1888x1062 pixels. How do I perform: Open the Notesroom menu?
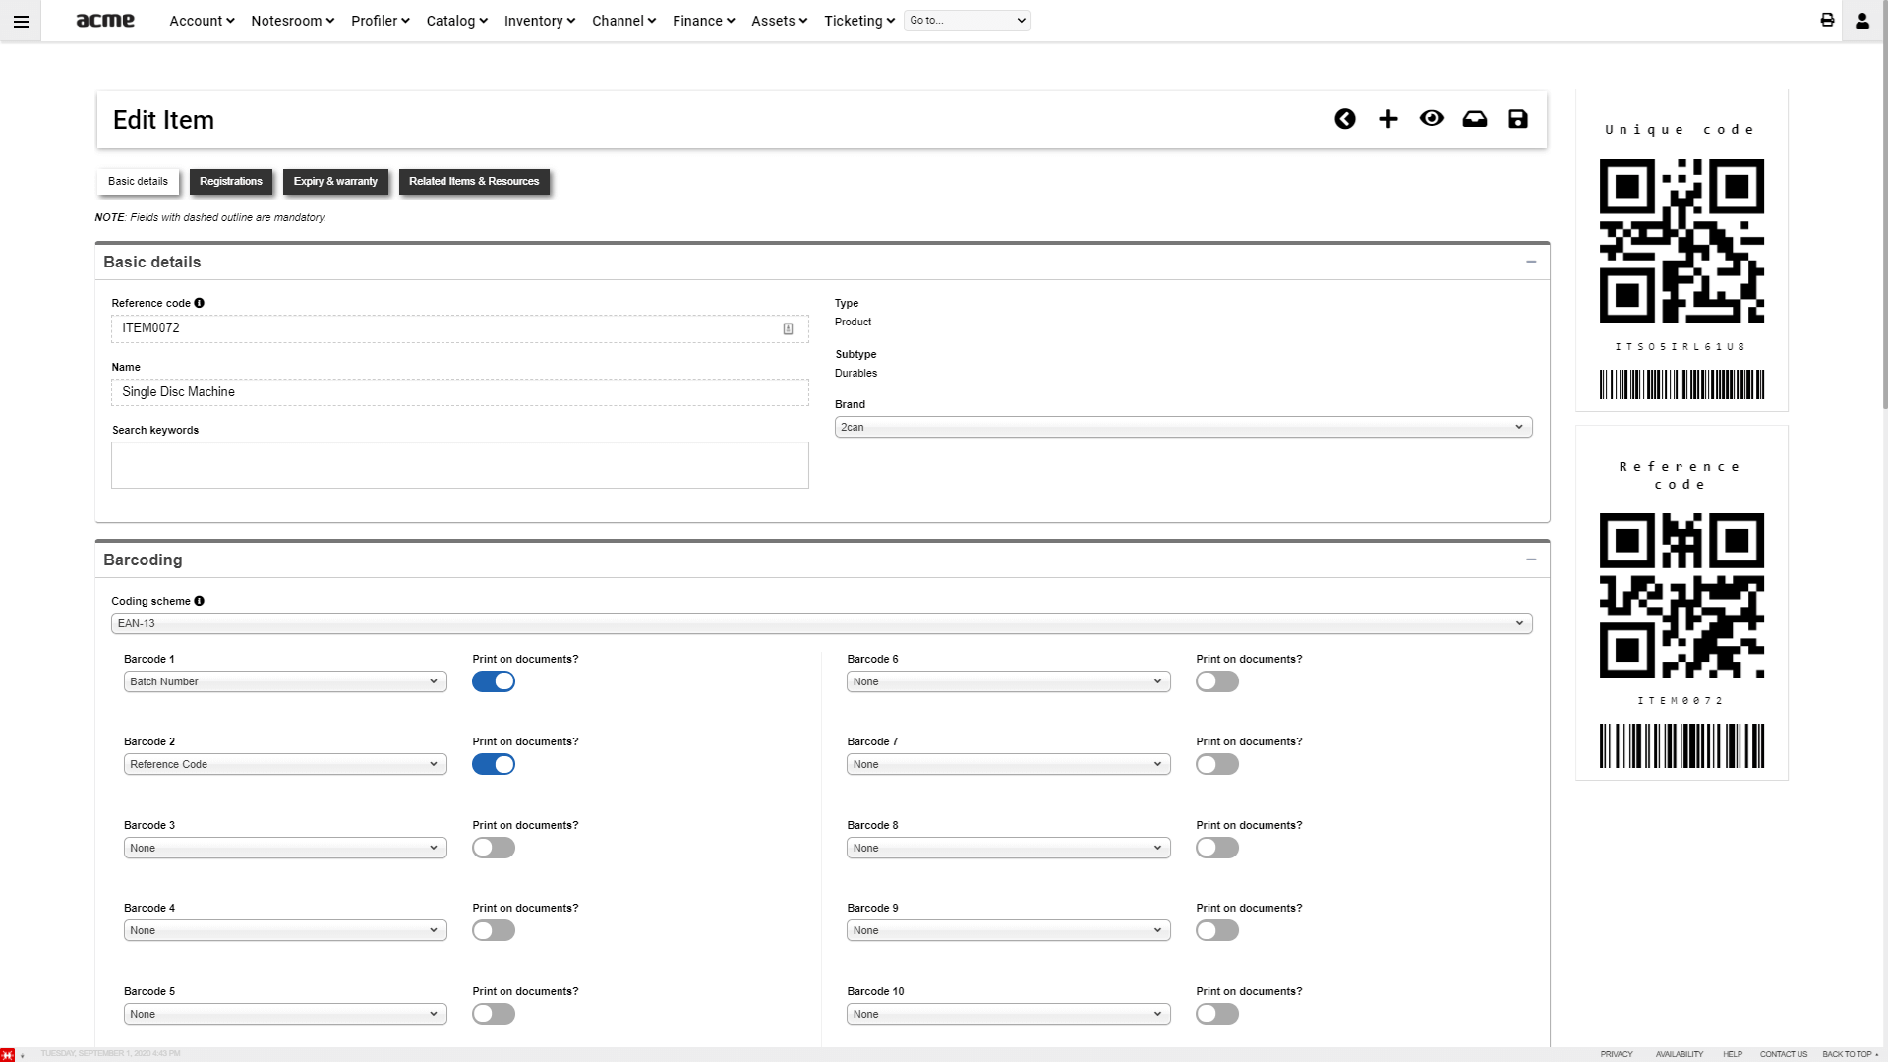click(x=292, y=21)
